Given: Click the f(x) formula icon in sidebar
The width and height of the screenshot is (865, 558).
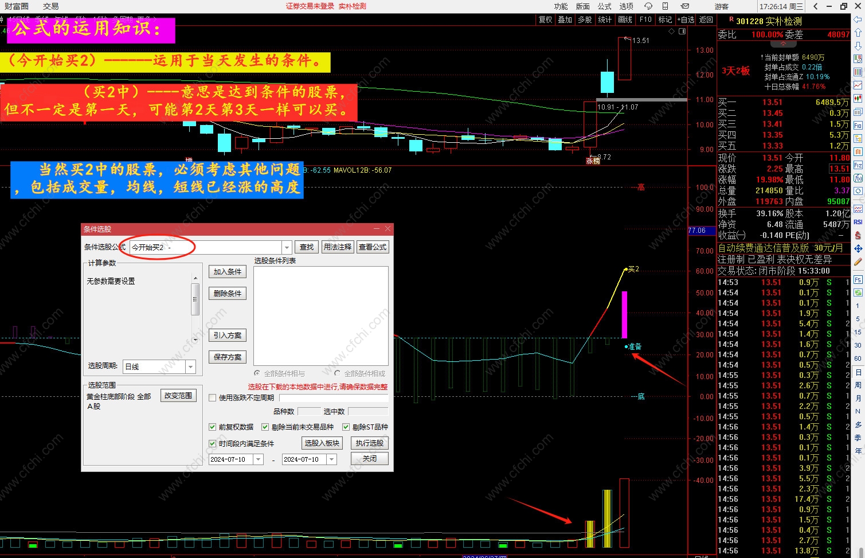Looking at the screenshot, I should click(858, 178).
